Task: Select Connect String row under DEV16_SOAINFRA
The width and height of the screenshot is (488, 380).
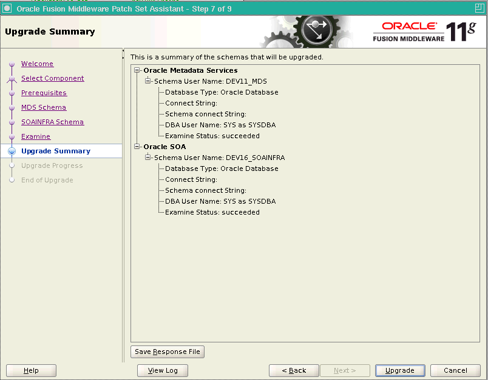Action: tap(191, 179)
